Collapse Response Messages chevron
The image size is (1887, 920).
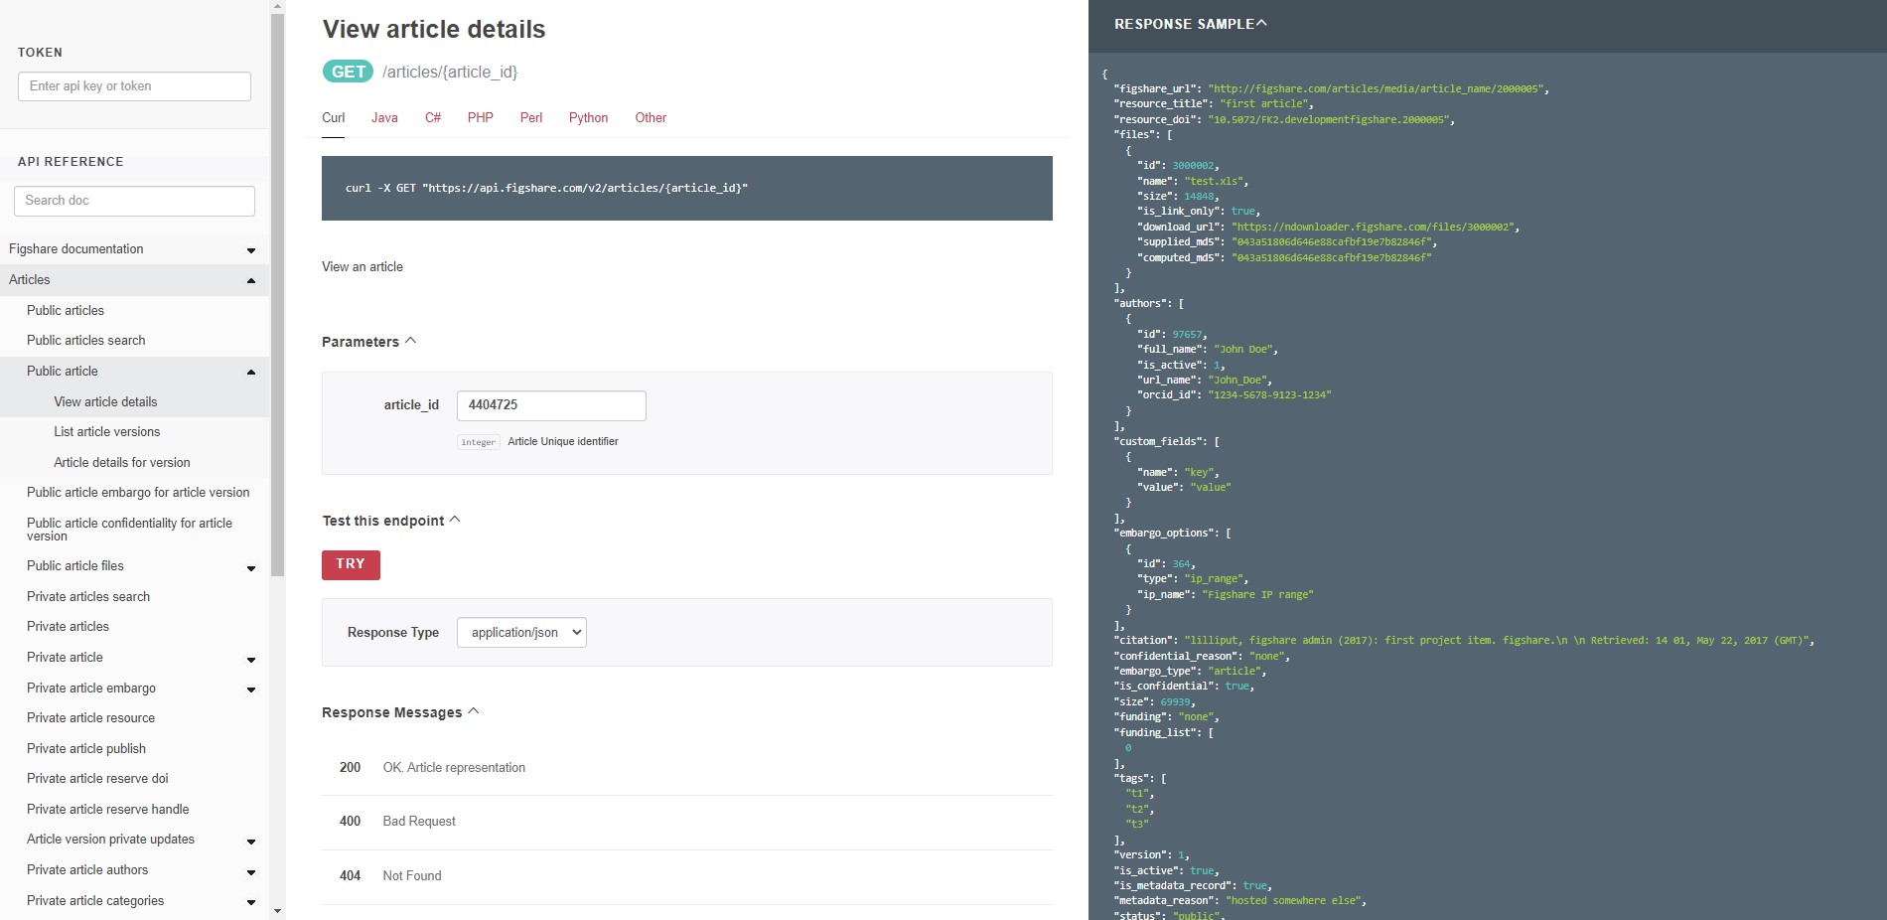[474, 711]
